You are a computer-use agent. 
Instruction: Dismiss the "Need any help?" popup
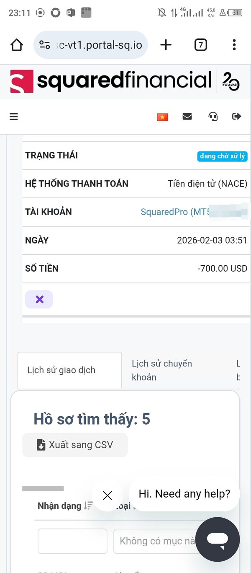tap(108, 496)
